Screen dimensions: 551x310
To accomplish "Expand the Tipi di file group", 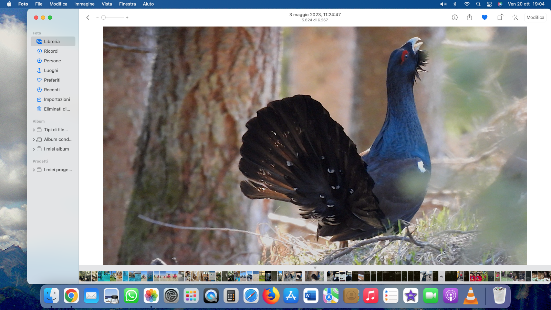I will pos(34,130).
